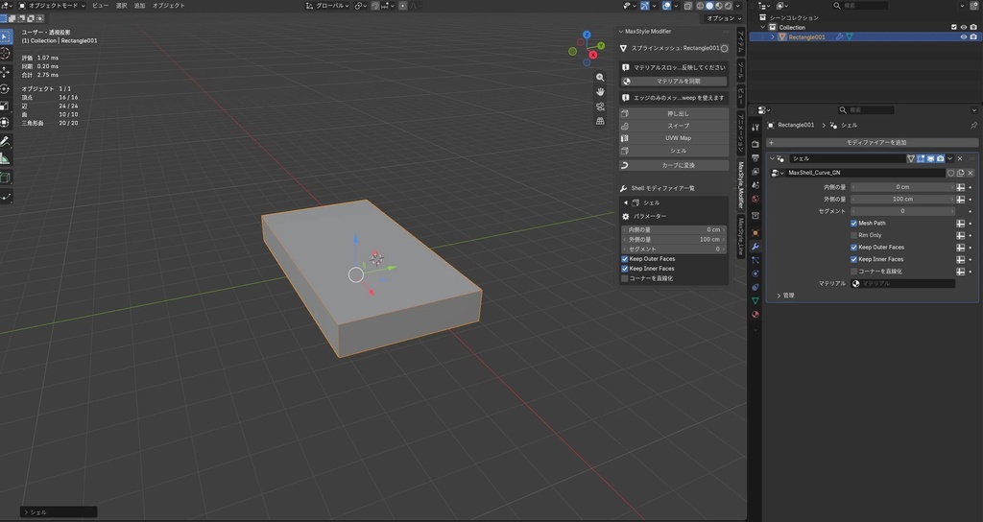983x522 pixels.
Task: Toggle Keep Outer Faces in MaxStyle sidebar
Action: pyautogui.click(x=624, y=259)
